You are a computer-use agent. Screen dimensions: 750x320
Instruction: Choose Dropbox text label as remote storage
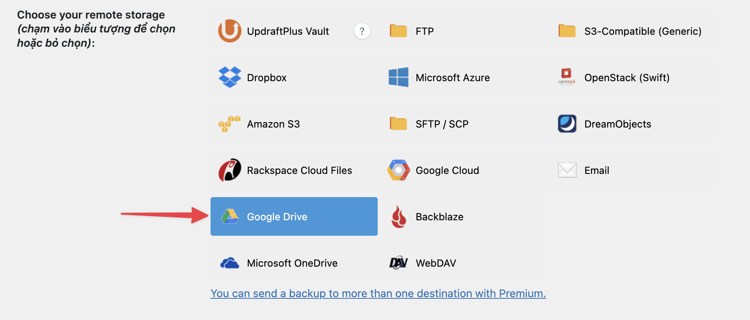267,78
